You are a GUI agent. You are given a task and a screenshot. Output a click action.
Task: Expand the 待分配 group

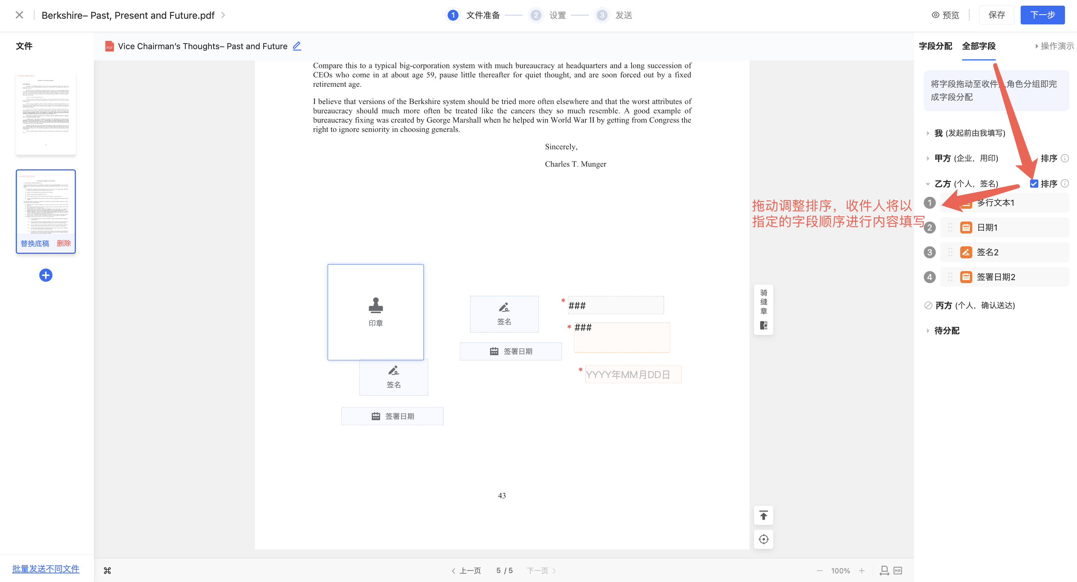[928, 331]
